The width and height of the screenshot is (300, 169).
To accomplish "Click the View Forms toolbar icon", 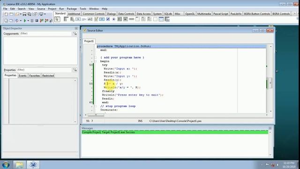I will pos(11,21).
